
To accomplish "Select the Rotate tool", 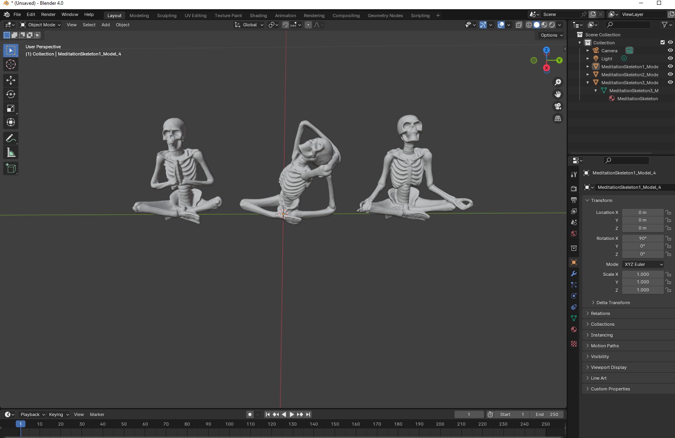I will pos(11,94).
